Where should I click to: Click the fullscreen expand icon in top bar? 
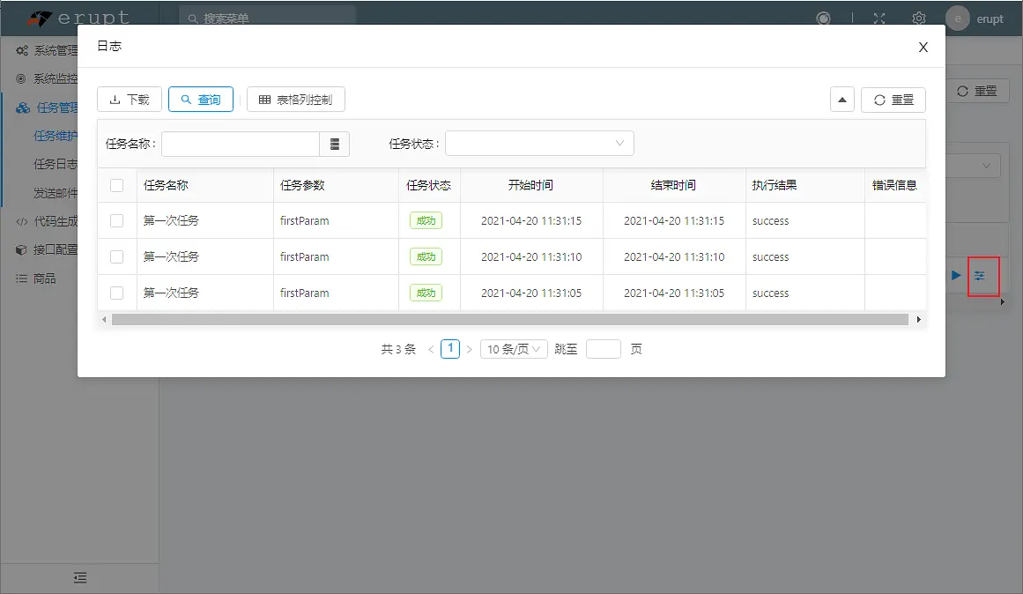[878, 18]
